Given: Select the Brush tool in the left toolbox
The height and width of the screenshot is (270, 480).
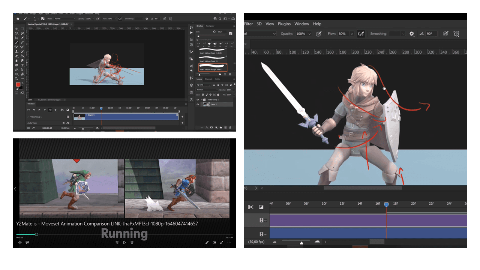Looking at the screenshot, I should point(16,42).
